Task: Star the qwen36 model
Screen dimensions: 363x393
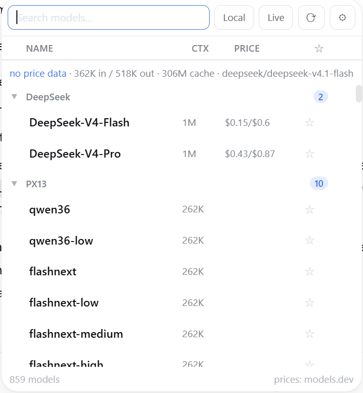Action: point(310,209)
